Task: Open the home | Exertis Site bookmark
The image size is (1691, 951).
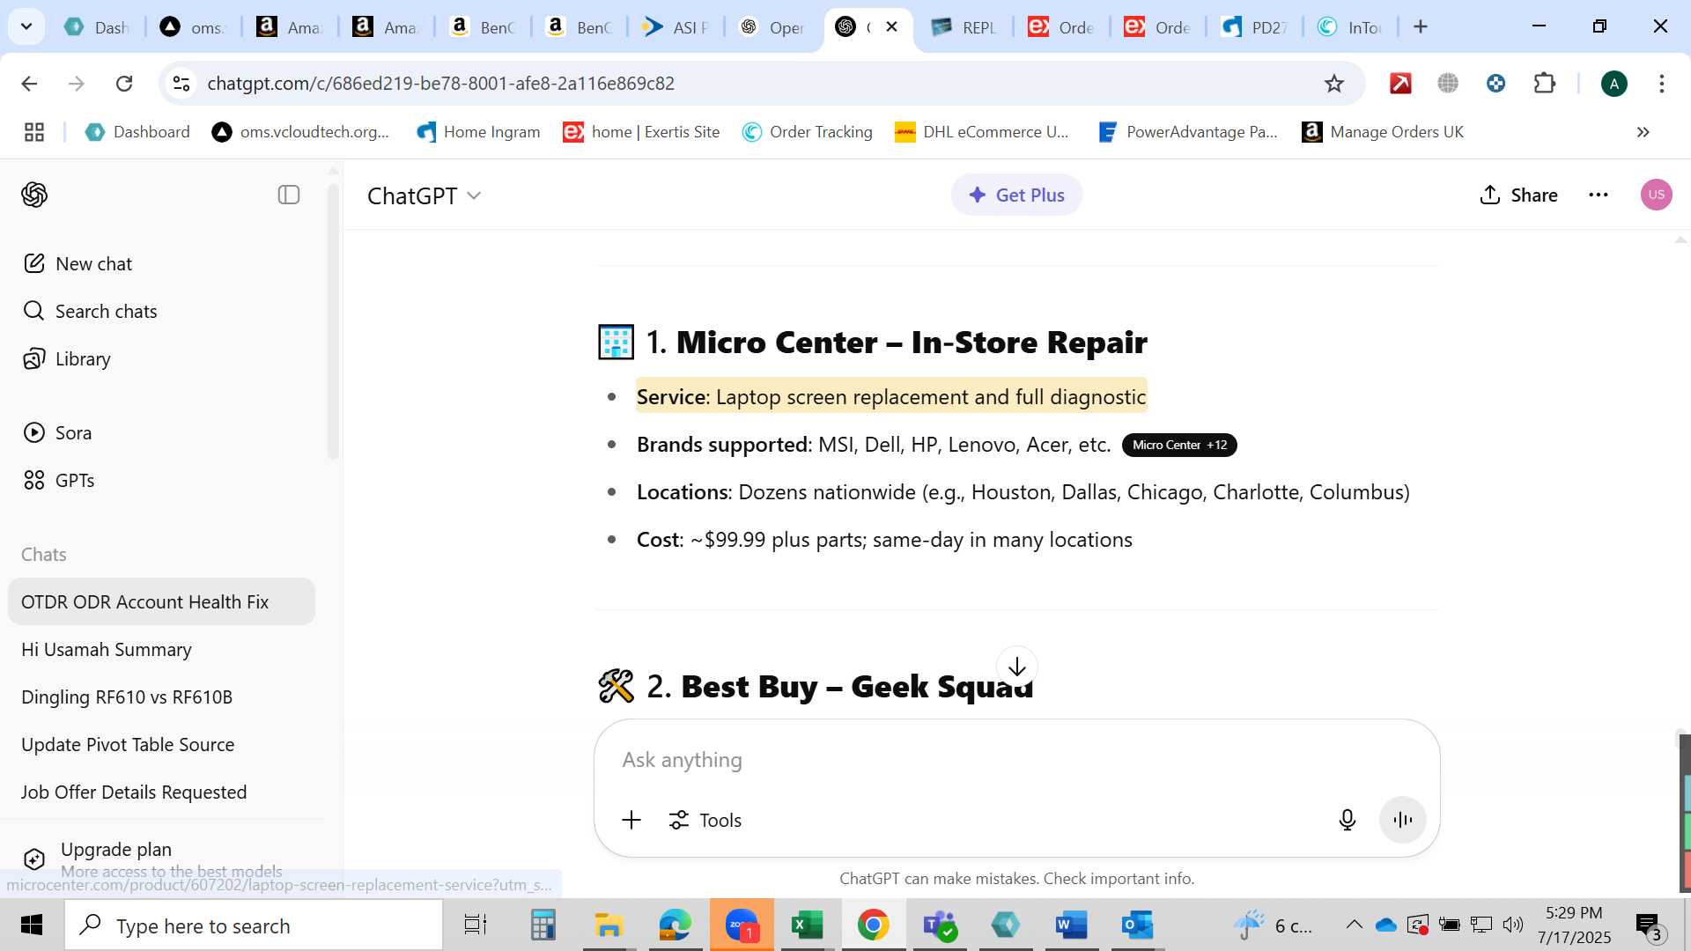Action: 642,132
